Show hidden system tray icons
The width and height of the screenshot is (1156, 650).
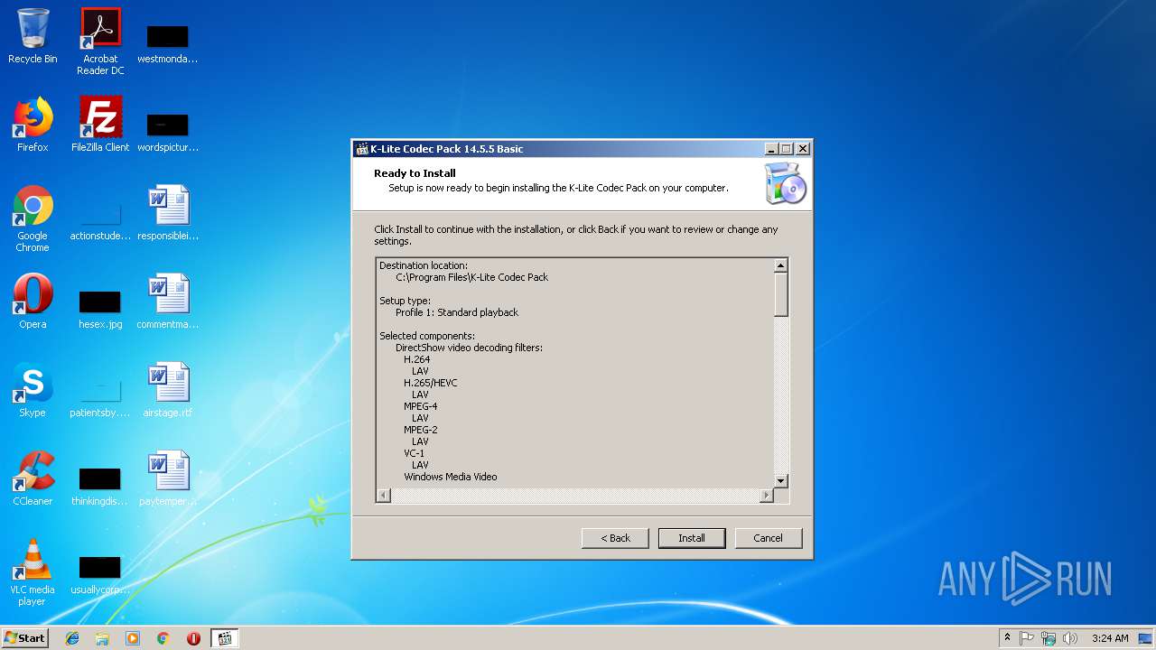click(x=1007, y=638)
